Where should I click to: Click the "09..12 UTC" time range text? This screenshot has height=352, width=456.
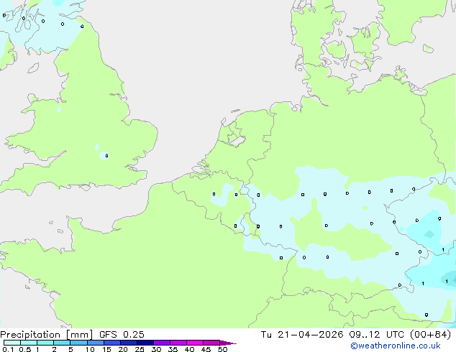click(x=377, y=335)
